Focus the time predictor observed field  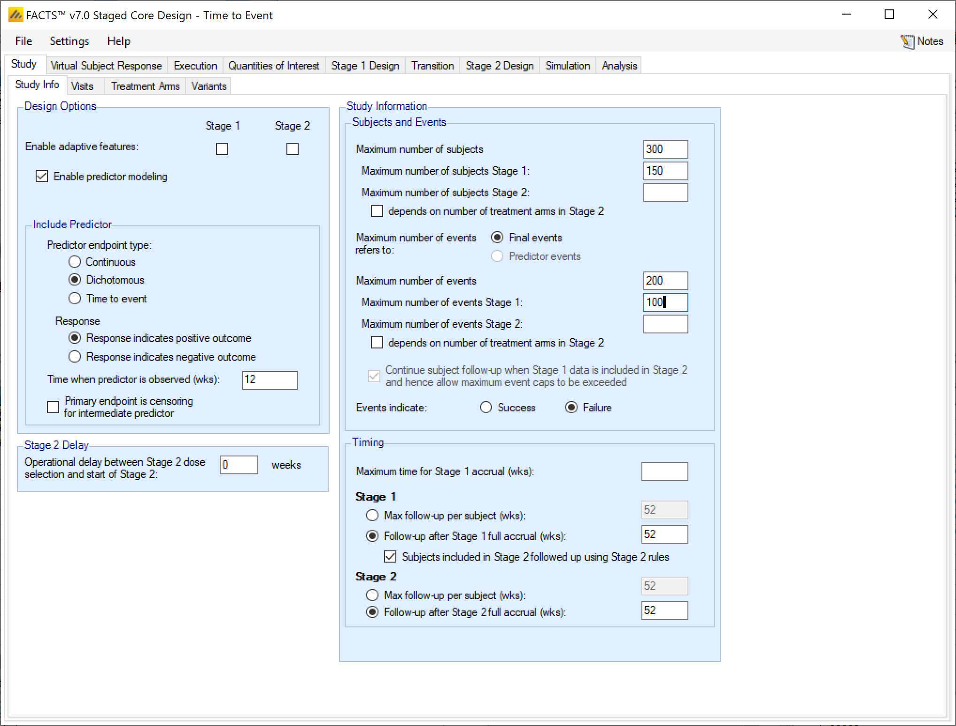pos(270,380)
